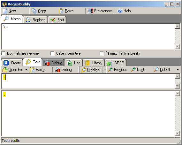The height and width of the screenshot is (145, 182).
Task: Click the Open File folder icon
Action: click(5, 70)
